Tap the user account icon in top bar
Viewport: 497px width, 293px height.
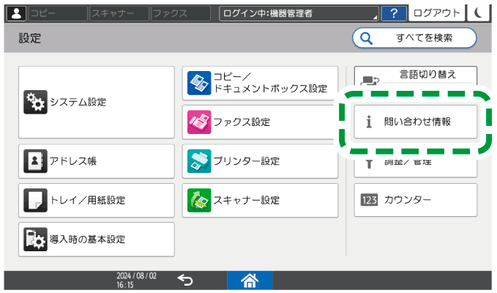pos(16,13)
